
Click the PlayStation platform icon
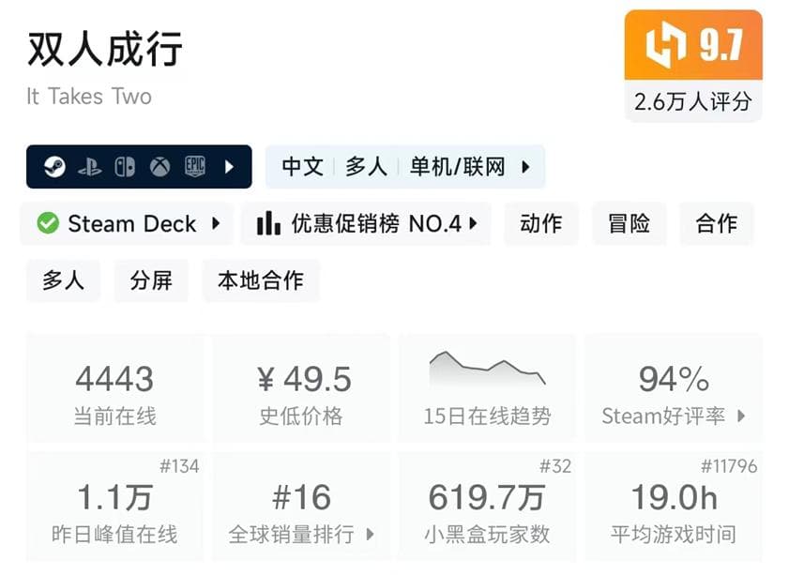(90, 167)
